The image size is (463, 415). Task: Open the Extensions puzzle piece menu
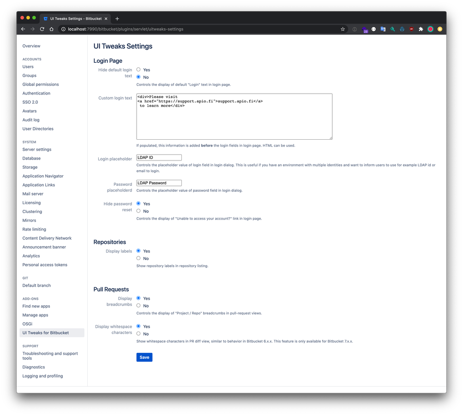coord(421,29)
